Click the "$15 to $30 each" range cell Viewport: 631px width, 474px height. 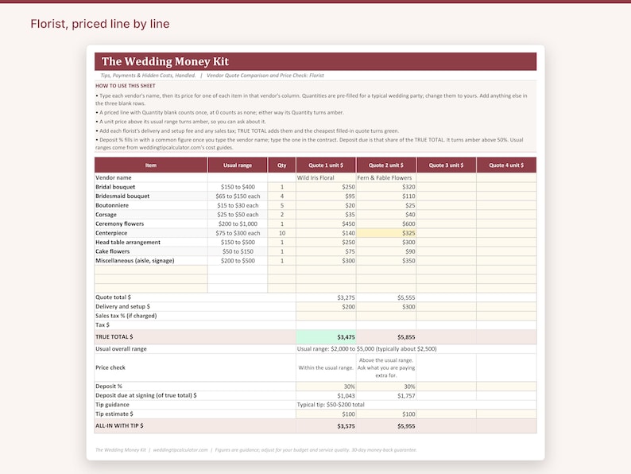(238, 205)
